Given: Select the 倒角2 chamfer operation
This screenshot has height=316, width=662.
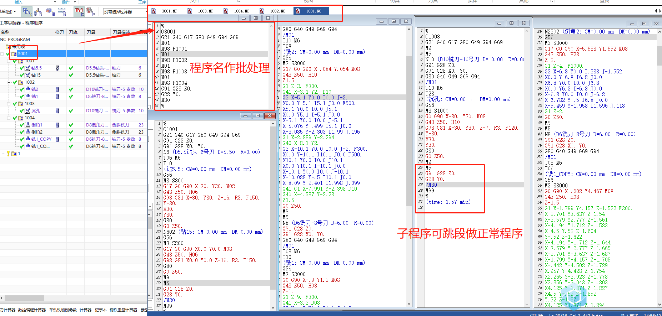Looking at the screenshot, I should point(37,132).
